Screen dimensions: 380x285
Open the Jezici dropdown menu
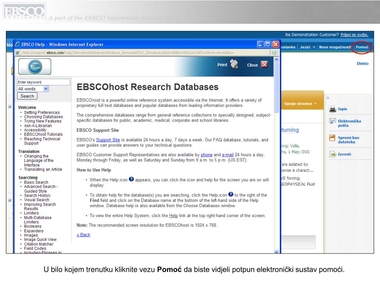[307, 47]
